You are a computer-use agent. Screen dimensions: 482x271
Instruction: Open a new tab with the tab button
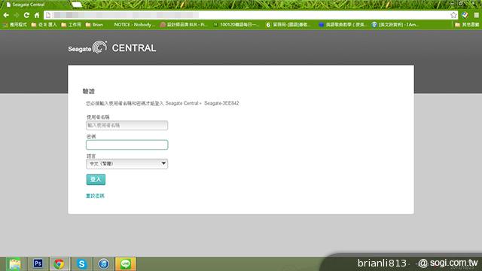77,5
